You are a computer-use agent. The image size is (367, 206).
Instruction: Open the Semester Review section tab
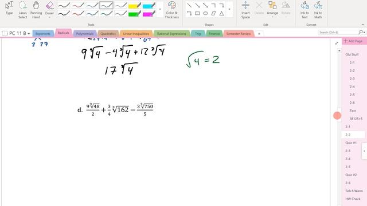click(239, 34)
